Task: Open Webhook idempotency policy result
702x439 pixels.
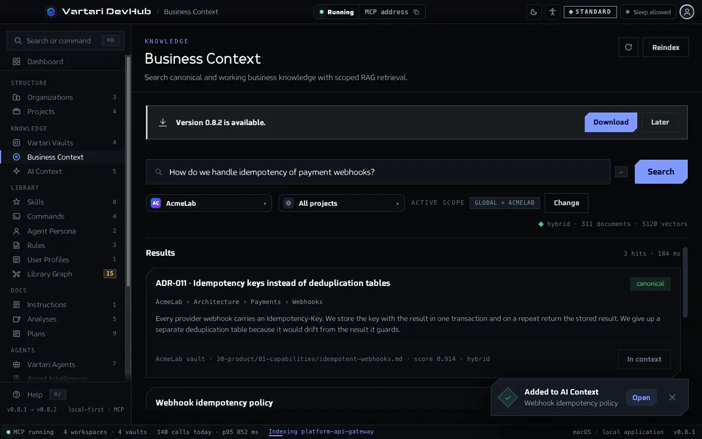Action: tap(214, 403)
